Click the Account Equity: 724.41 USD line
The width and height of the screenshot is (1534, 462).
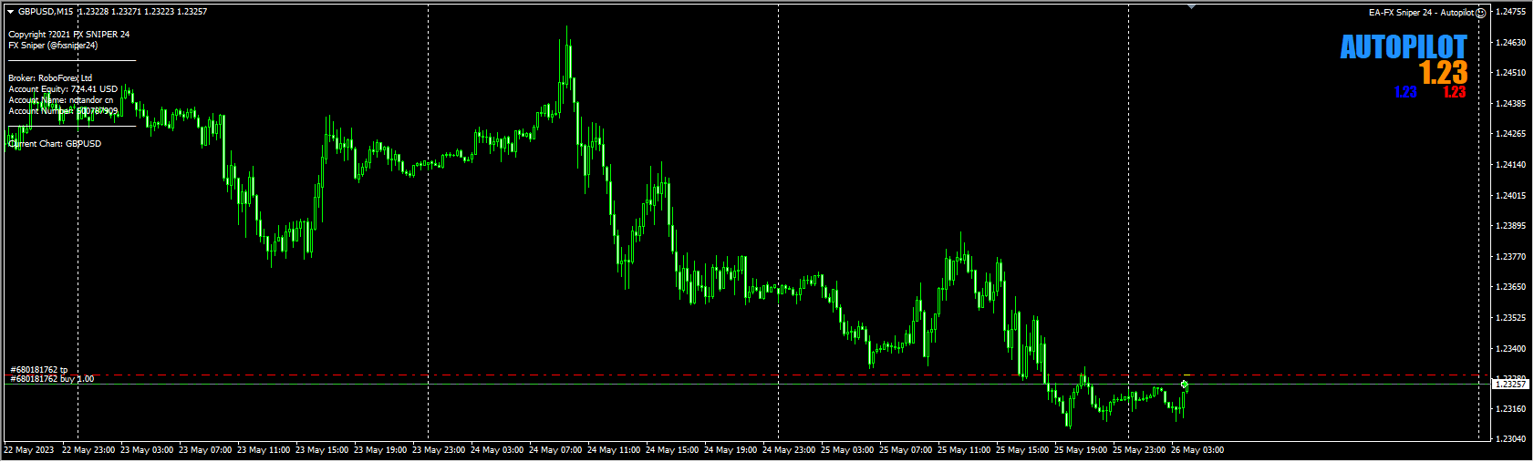63,89
